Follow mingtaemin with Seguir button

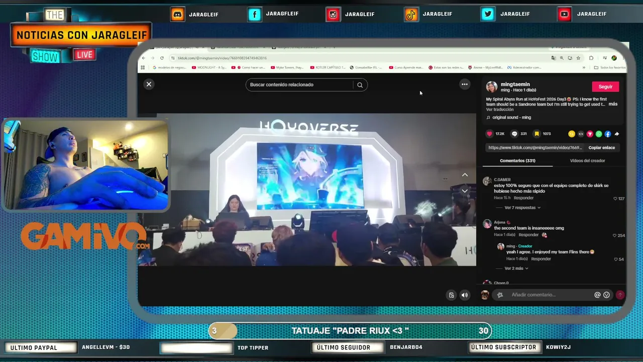[x=605, y=86]
